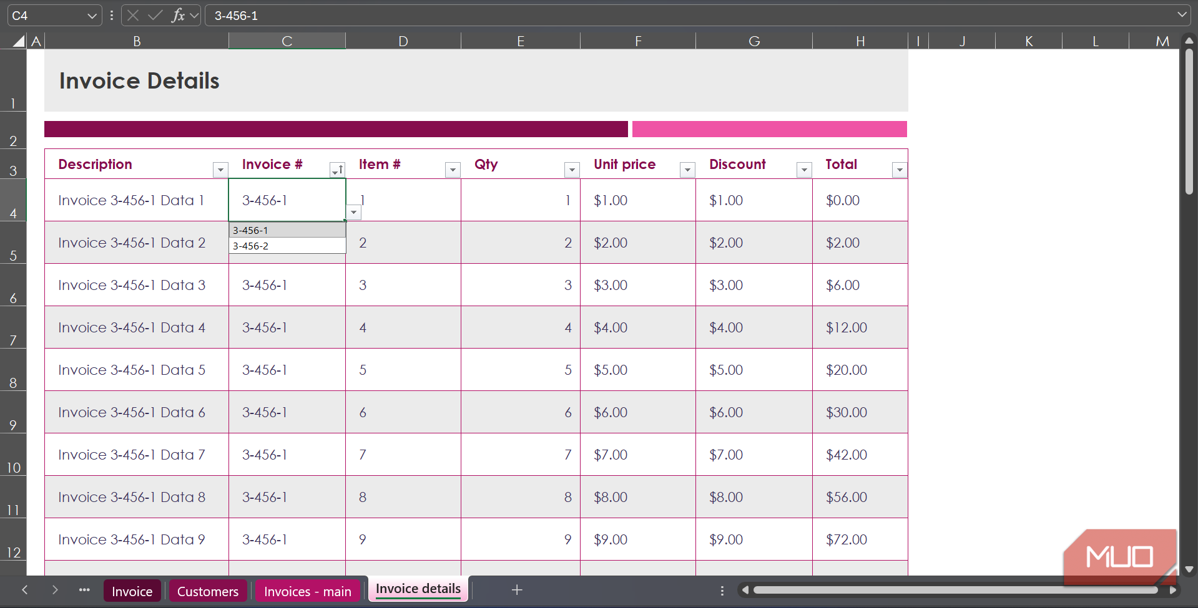
Task: Switch to the Invoice sheet tab
Action: tap(132, 591)
